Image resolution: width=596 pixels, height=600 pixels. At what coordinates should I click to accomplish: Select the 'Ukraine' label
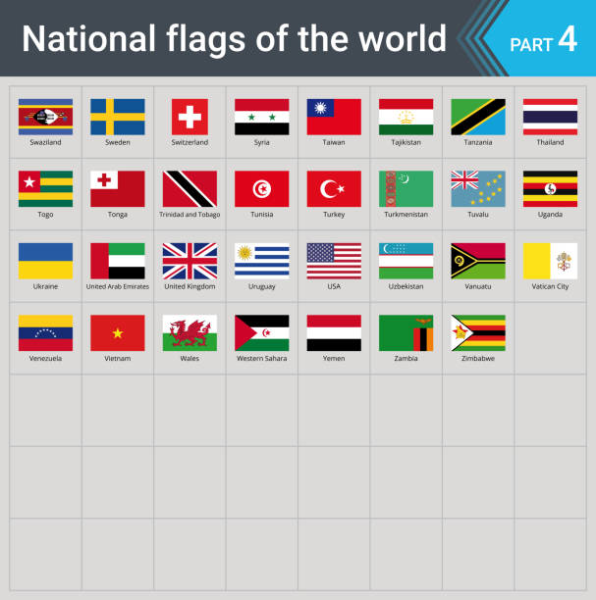click(x=45, y=286)
